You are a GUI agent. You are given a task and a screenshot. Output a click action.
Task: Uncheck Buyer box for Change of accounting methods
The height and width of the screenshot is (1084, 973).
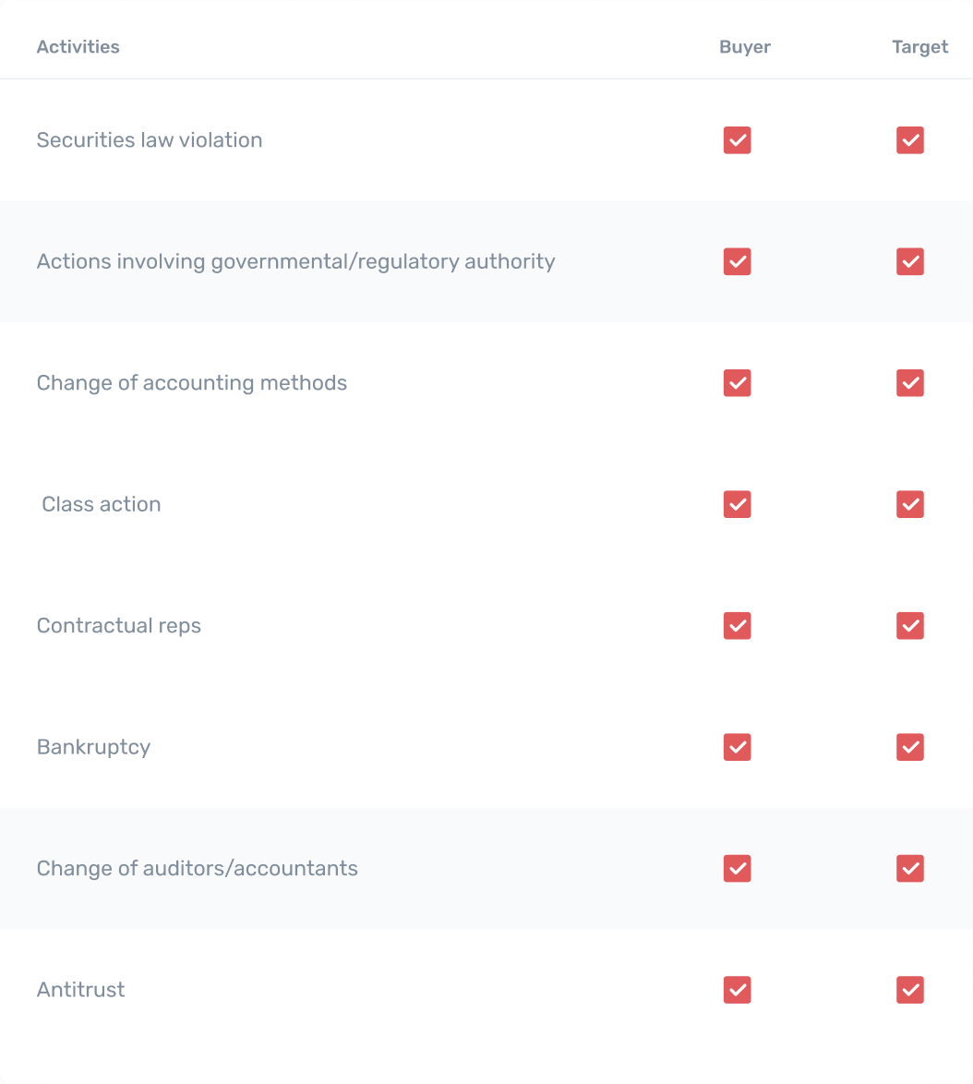tap(737, 383)
